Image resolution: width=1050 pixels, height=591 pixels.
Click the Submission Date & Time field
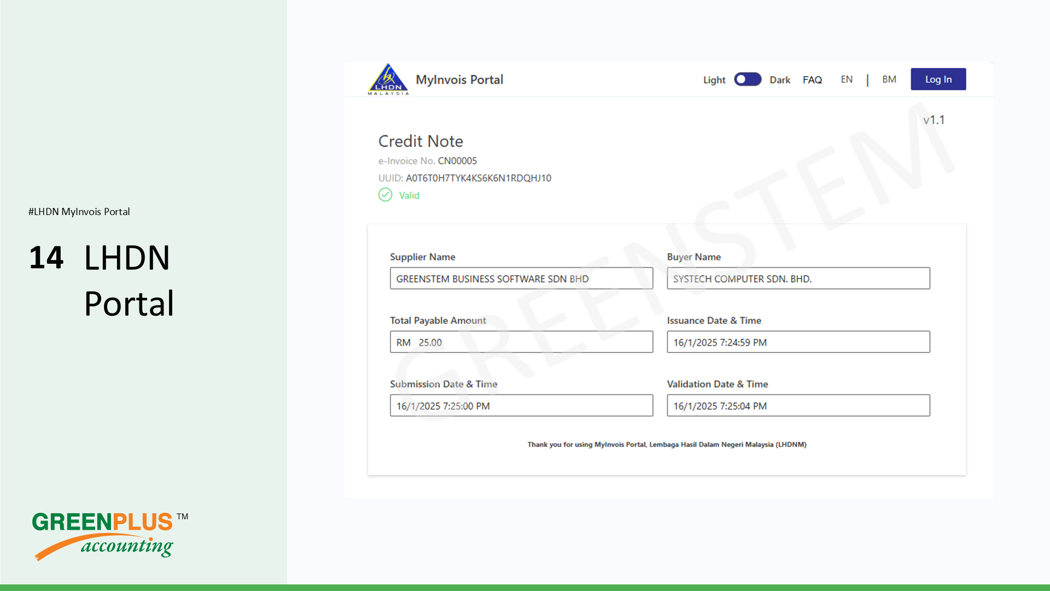point(521,405)
